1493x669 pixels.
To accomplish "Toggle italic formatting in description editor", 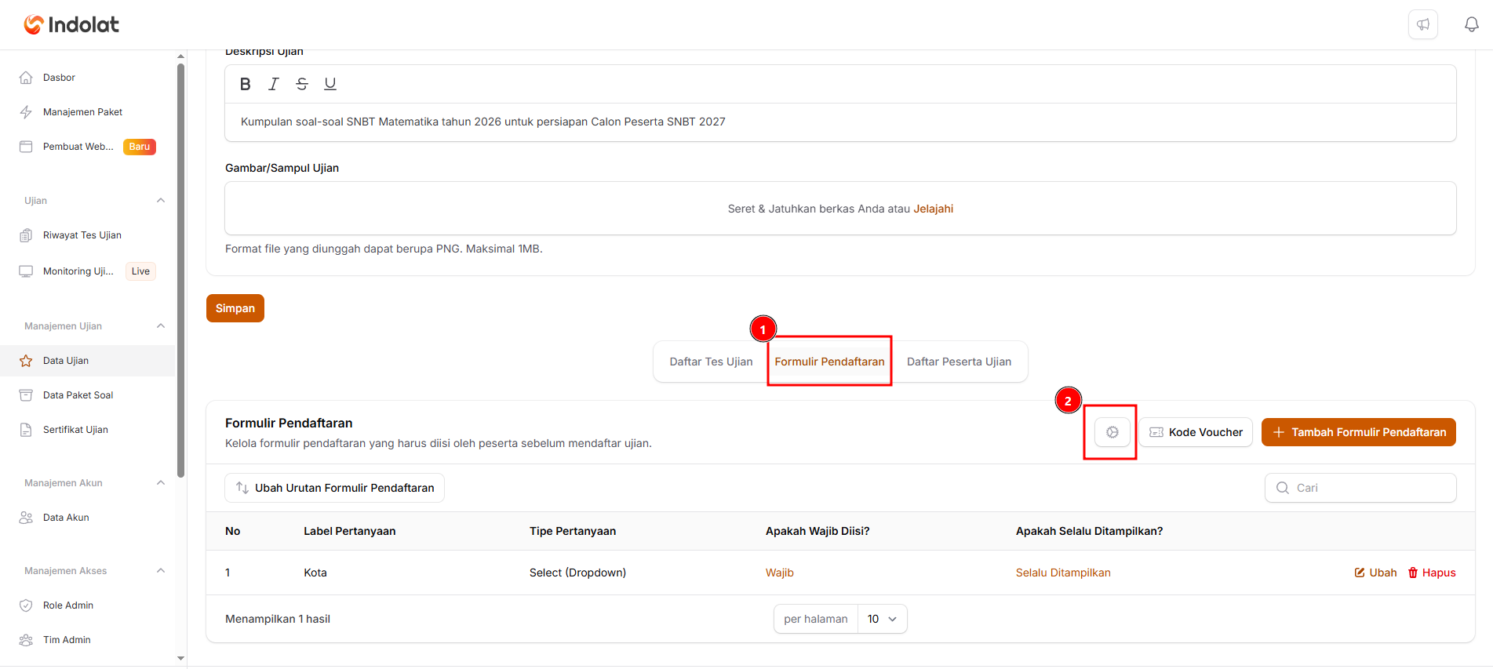I will point(274,84).
